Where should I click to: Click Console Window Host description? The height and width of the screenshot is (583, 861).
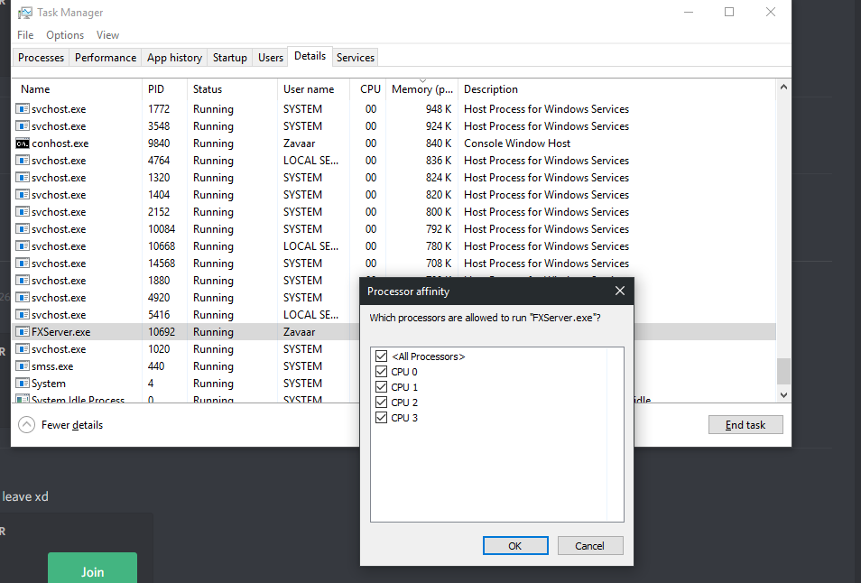[517, 143]
